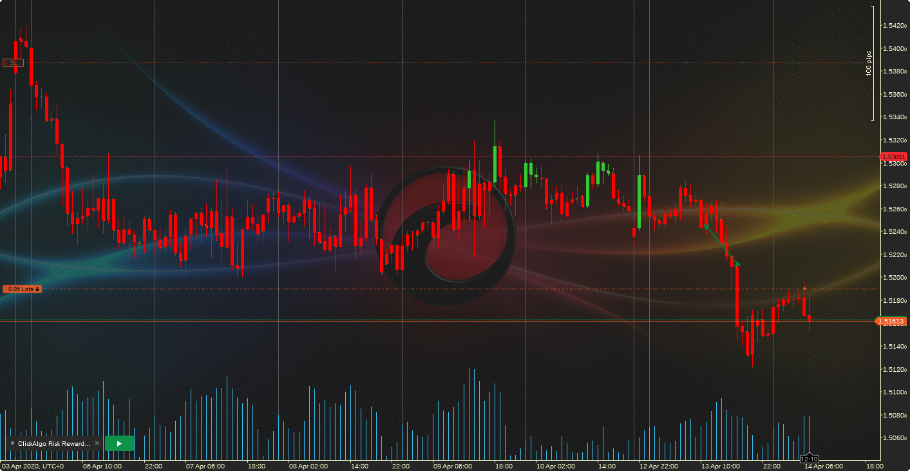Image resolution: width=910 pixels, height=471 pixels.
Task: Click the 1.5060 price axis label
Action: (895, 438)
